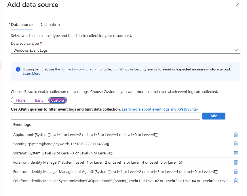
Task: Click the Add button
Action: click(x=214, y=116)
